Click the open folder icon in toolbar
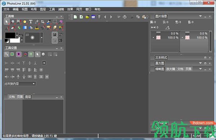 (87, 17)
